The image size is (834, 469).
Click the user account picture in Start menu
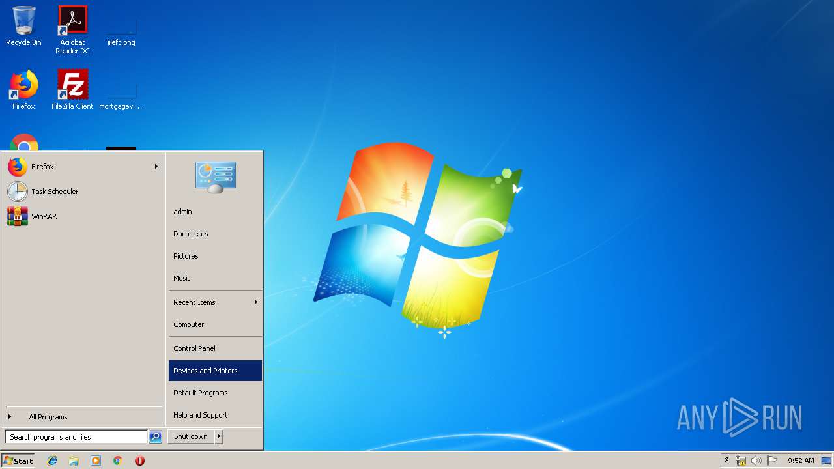pos(216,177)
